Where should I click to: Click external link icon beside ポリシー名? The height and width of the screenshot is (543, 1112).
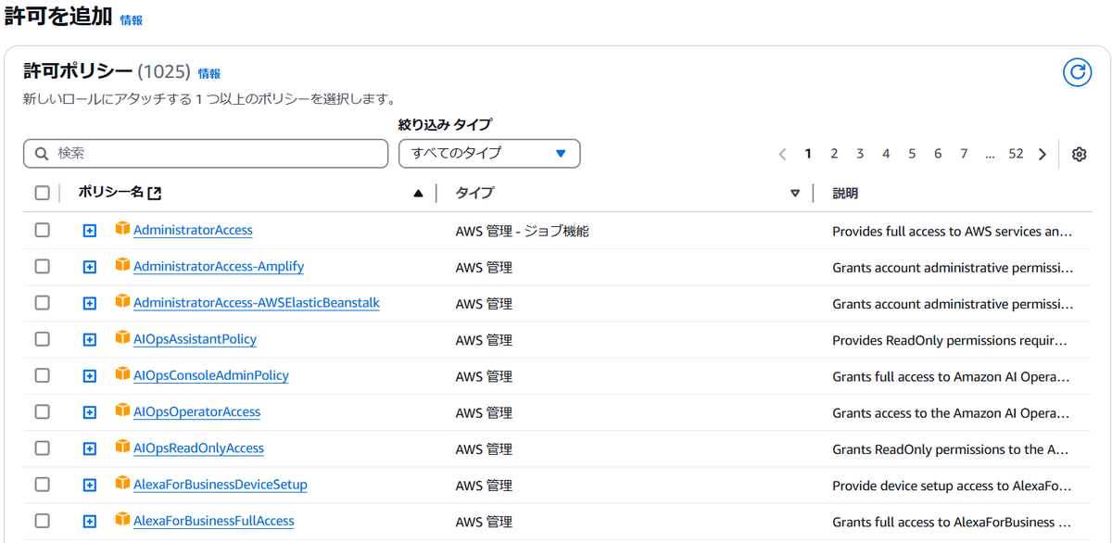pyautogui.click(x=155, y=193)
